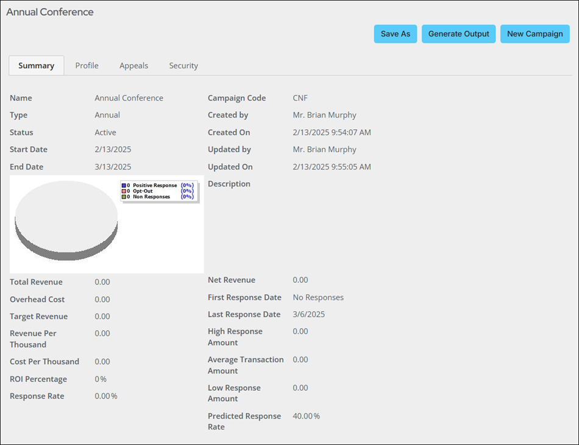The image size is (579, 445).
Task: Select the Summary tab
Action: 36,66
